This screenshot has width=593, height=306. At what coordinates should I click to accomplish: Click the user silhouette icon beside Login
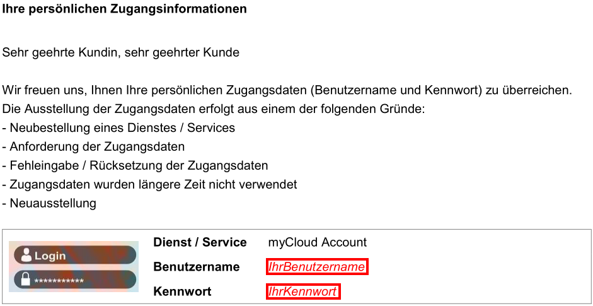click(26, 255)
